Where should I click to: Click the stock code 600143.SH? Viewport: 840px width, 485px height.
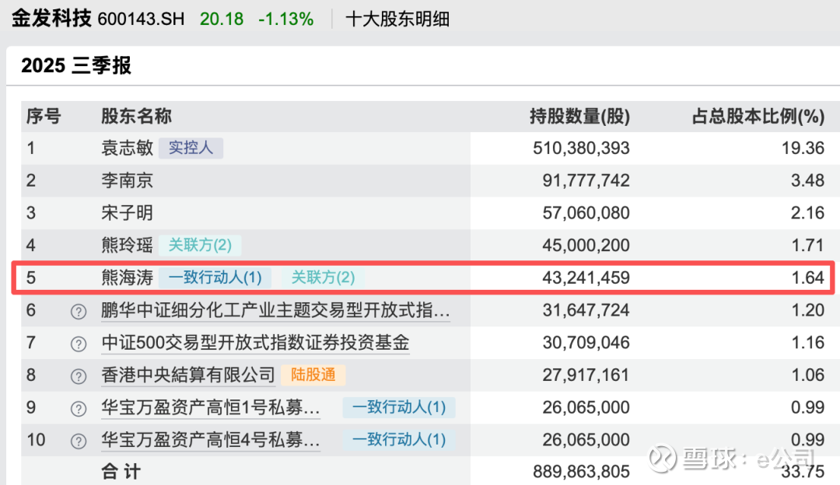[141, 19]
